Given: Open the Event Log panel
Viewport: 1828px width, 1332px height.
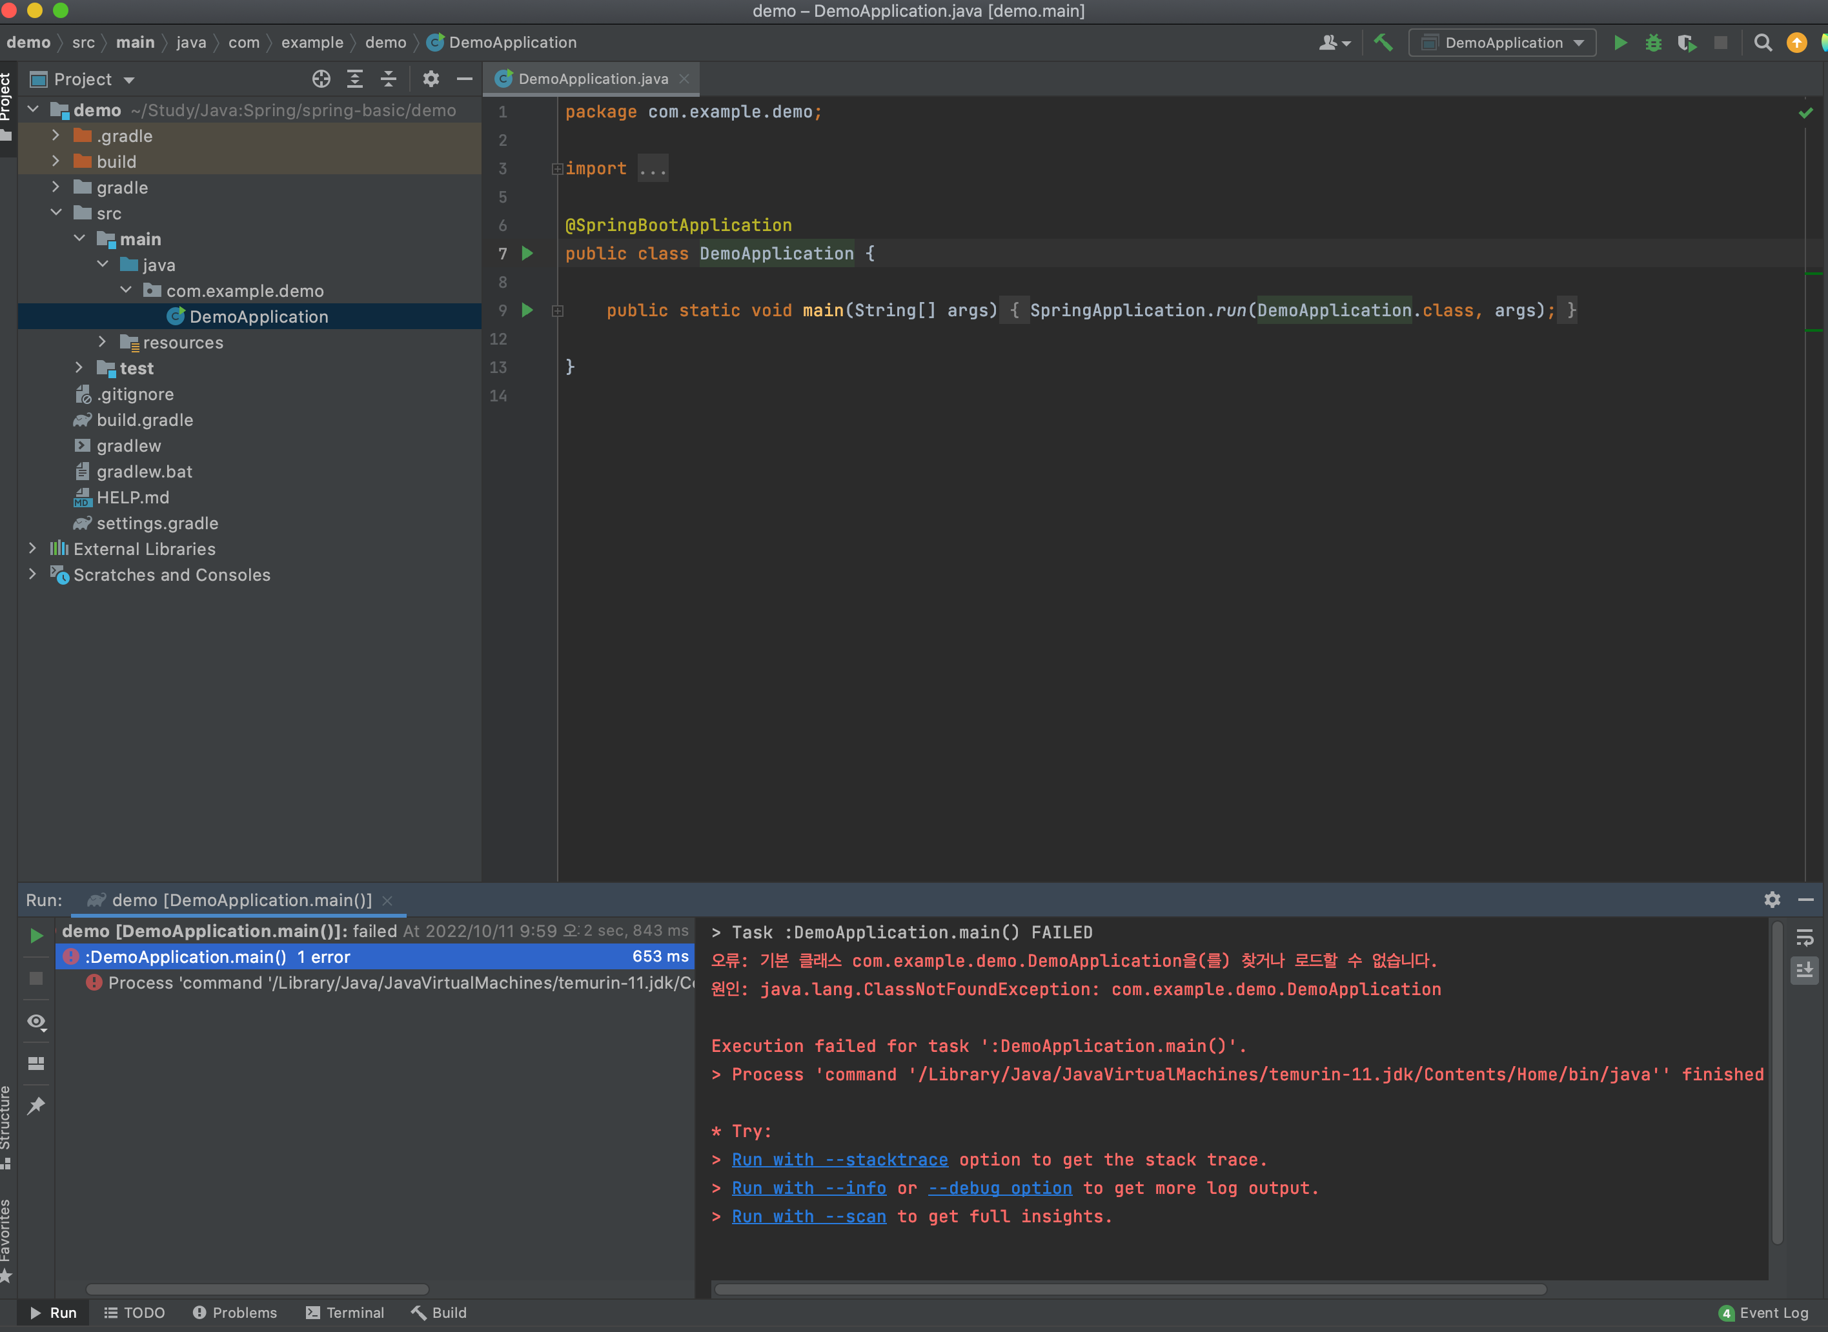Looking at the screenshot, I should point(1763,1313).
